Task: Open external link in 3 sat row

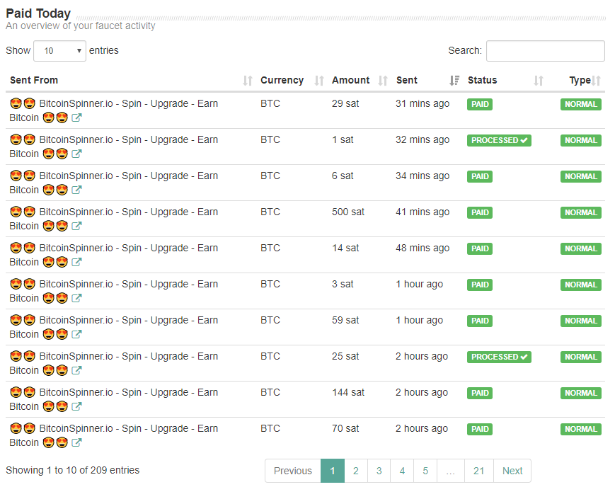Action: [x=76, y=298]
